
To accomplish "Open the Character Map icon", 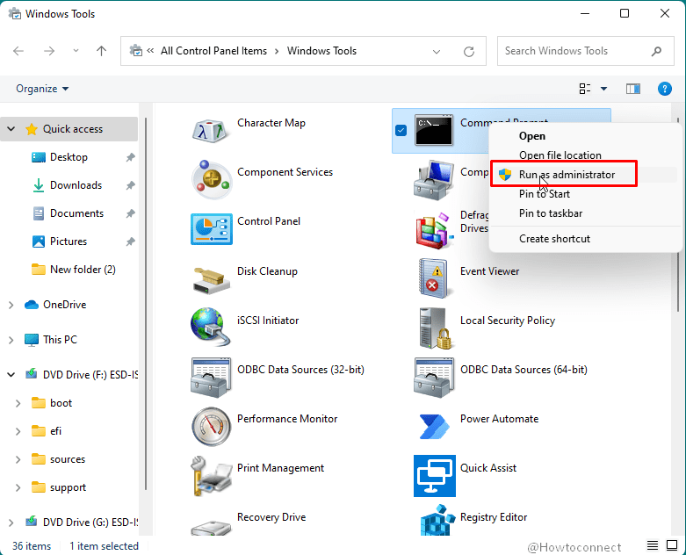I will click(x=211, y=130).
